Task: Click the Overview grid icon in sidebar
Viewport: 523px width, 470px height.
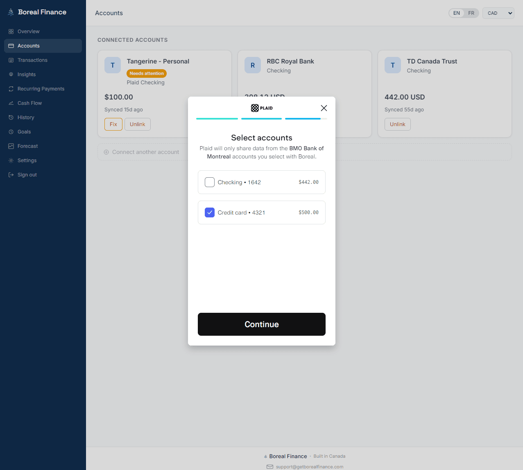Action: pyautogui.click(x=11, y=32)
